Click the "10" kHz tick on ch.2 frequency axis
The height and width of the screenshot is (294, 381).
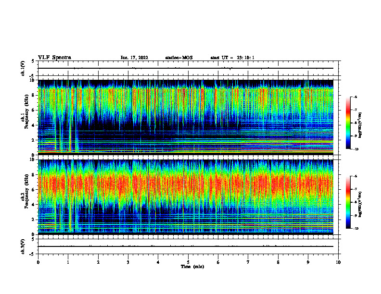(x=33, y=159)
